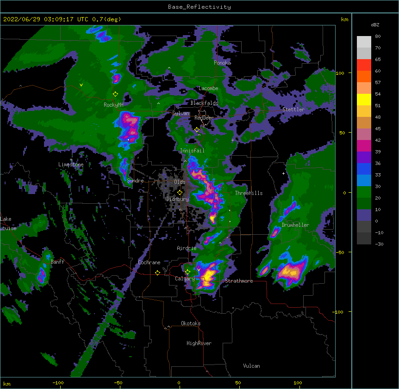The width and height of the screenshot is (399, 389).
Task: Click the Drumheller city label
Action: pyautogui.click(x=295, y=225)
